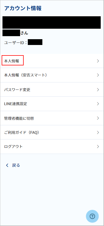Click chevron arrow on ご利用ガイド row
The height and width of the screenshot is (226, 104).
98,132
